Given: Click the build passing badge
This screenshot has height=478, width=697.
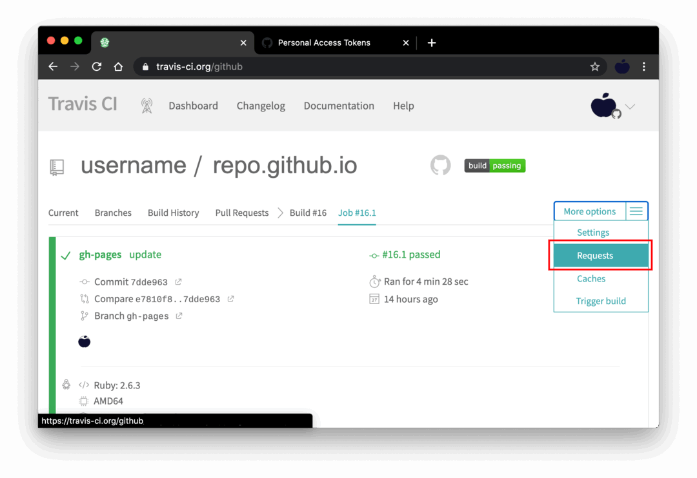Looking at the screenshot, I should [x=494, y=166].
